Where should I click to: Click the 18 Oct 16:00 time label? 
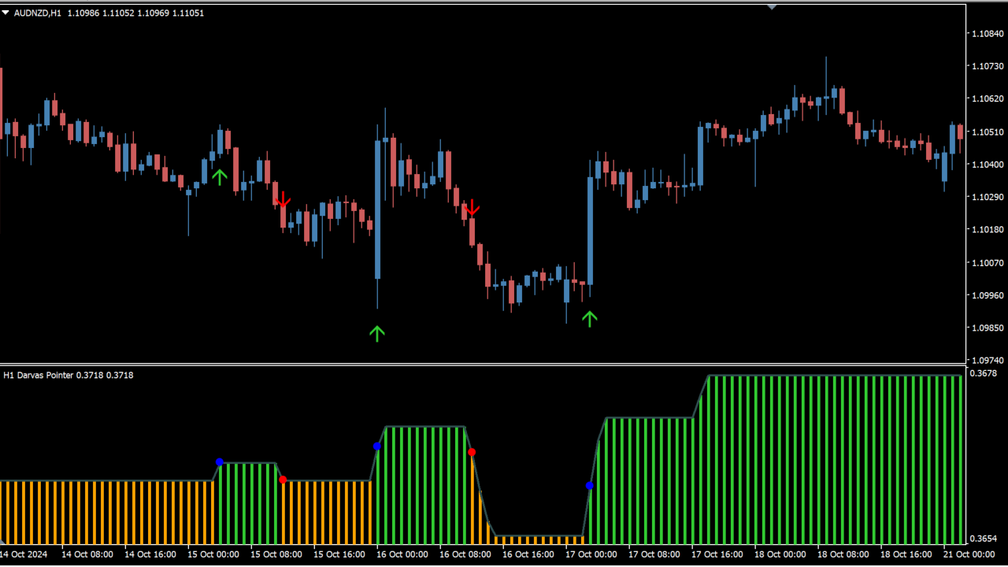[x=906, y=554]
